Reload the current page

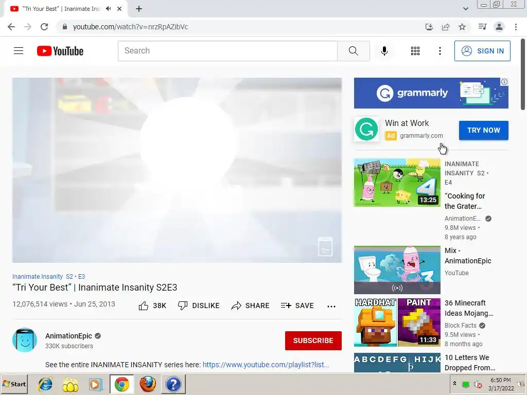[44, 27]
